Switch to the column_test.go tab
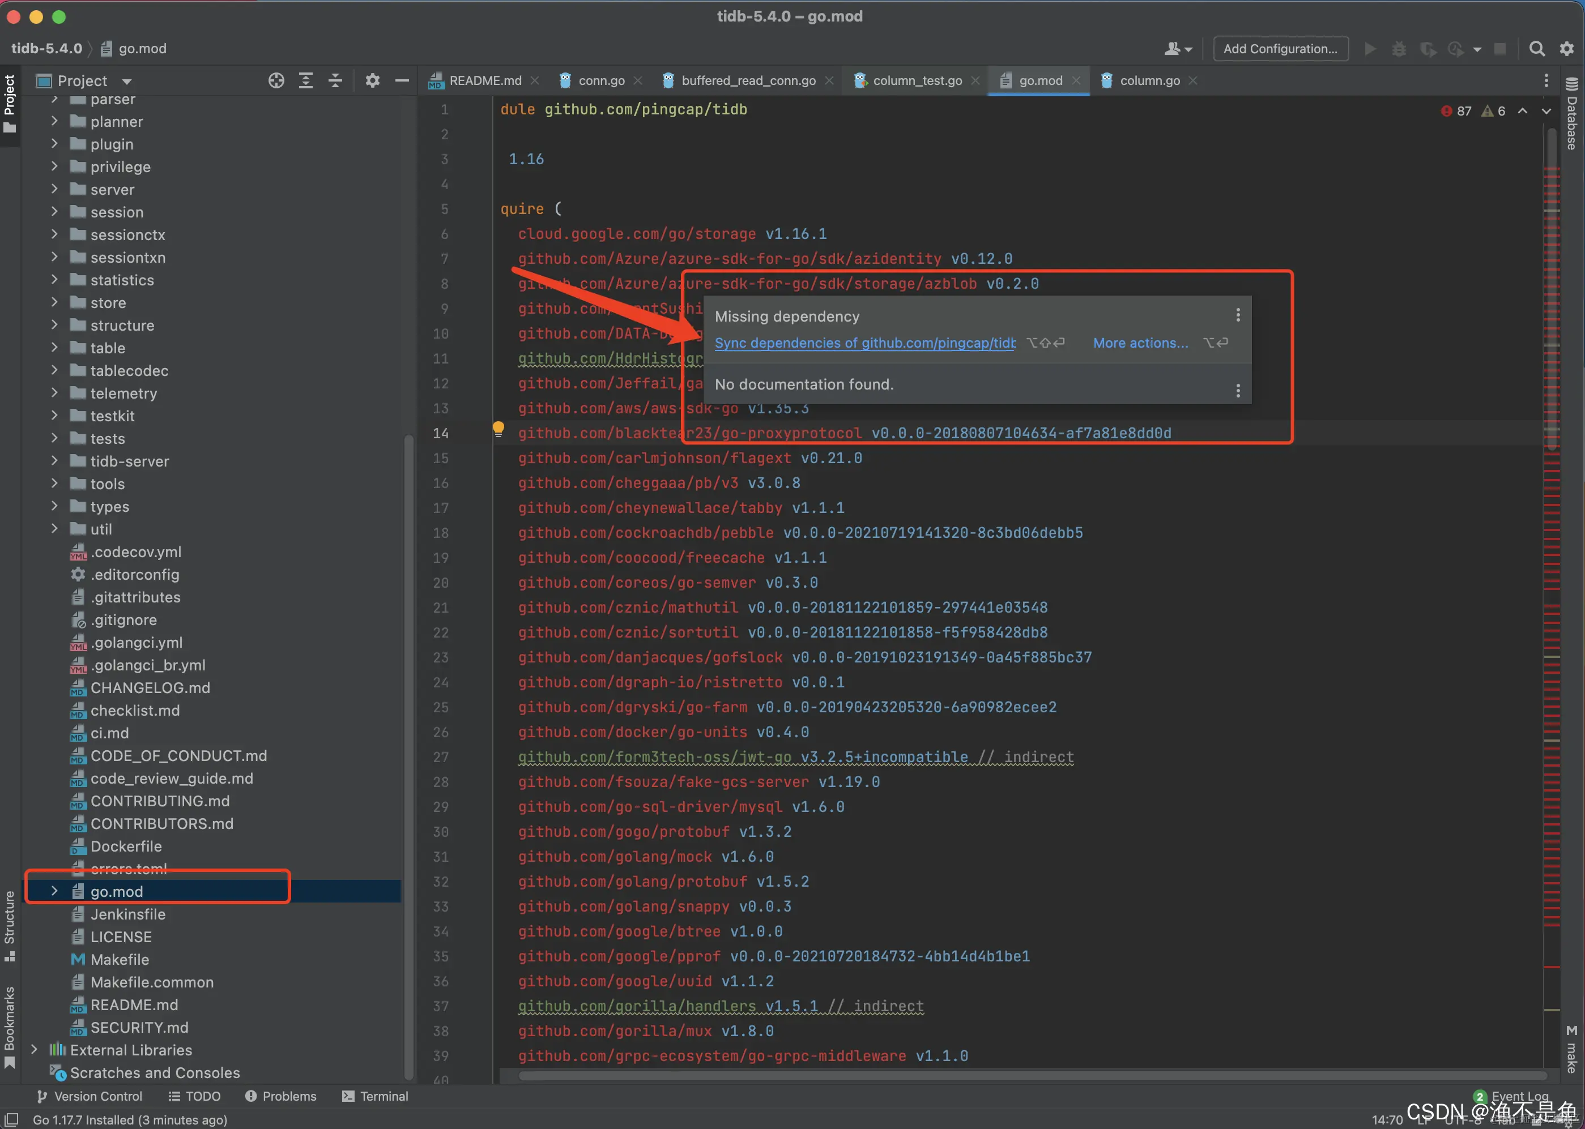 (917, 80)
